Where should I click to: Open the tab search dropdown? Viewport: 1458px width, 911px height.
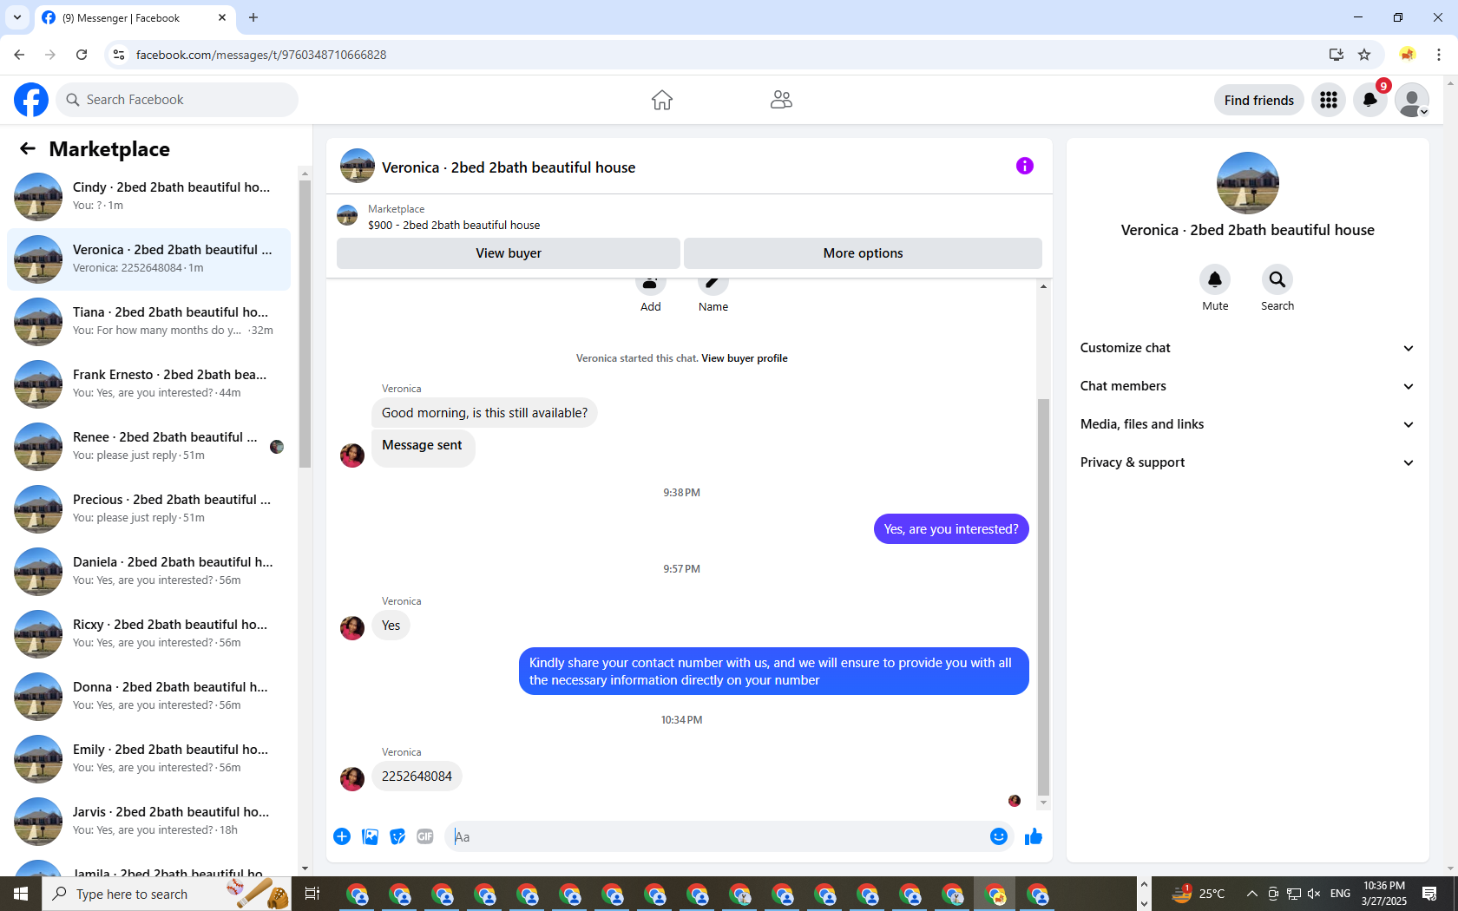[x=17, y=17]
